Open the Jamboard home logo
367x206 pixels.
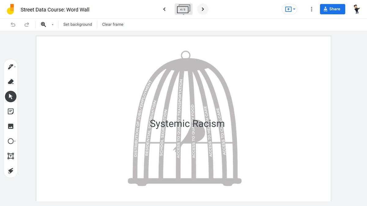point(10,9)
